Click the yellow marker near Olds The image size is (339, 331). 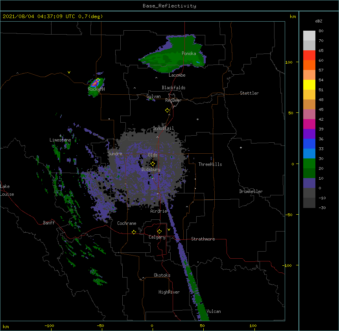click(153, 164)
